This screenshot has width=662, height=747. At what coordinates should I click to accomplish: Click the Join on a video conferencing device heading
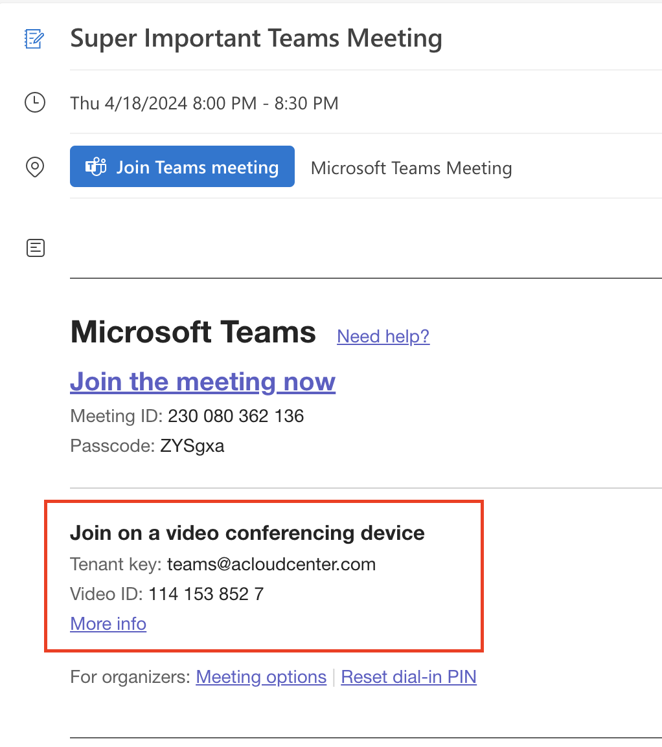tap(247, 533)
